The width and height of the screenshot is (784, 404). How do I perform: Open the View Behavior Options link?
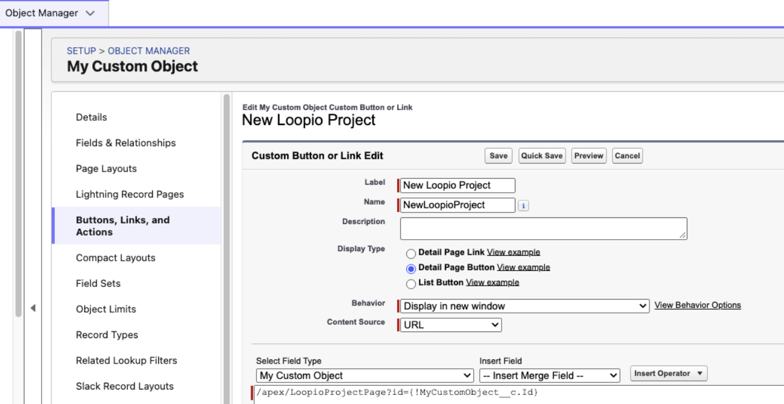[x=698, y=306]
